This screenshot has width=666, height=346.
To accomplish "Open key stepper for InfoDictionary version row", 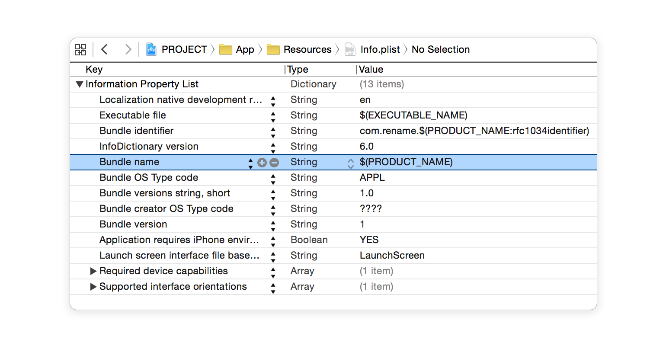I will tap(273, 148).
